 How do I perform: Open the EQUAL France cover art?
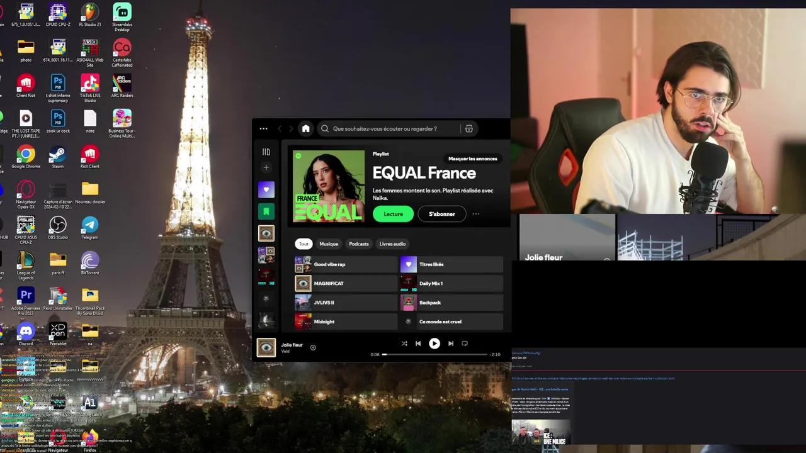[x=329, y=186]
